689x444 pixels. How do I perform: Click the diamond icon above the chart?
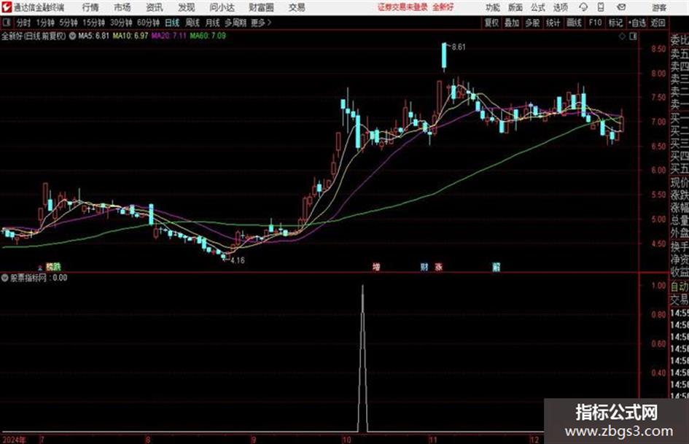(x=622, y=36)
